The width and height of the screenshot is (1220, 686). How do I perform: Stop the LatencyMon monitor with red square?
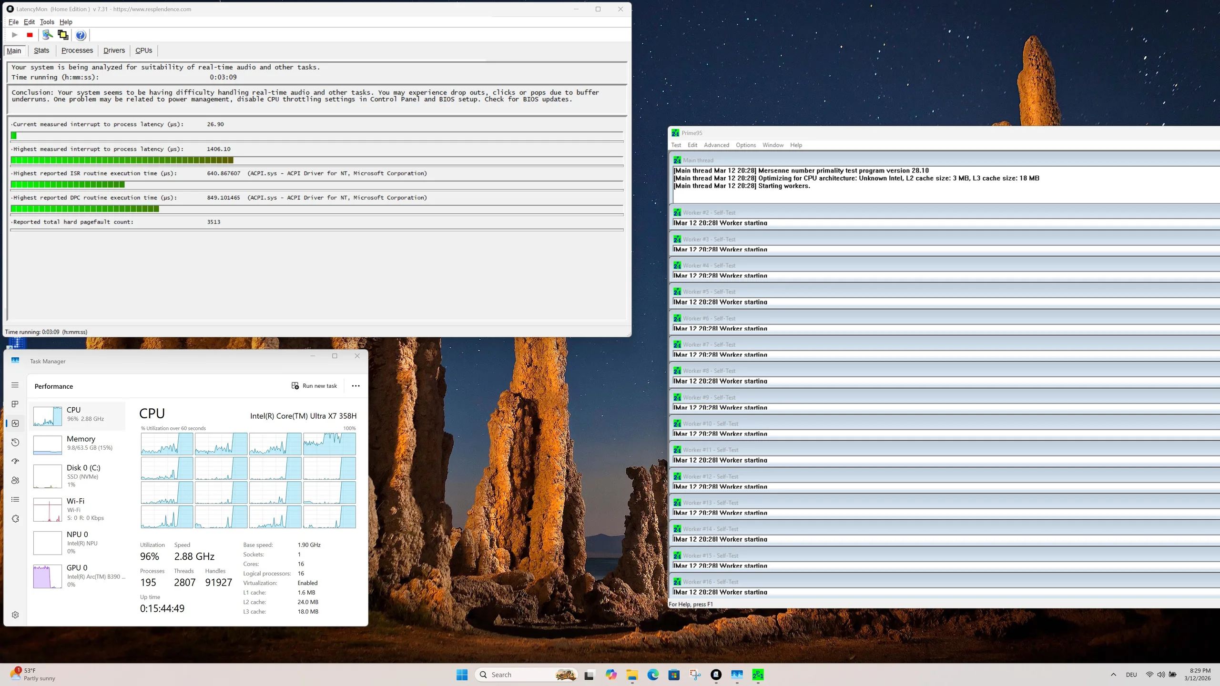pyautogui.click(x=30, y=35)
